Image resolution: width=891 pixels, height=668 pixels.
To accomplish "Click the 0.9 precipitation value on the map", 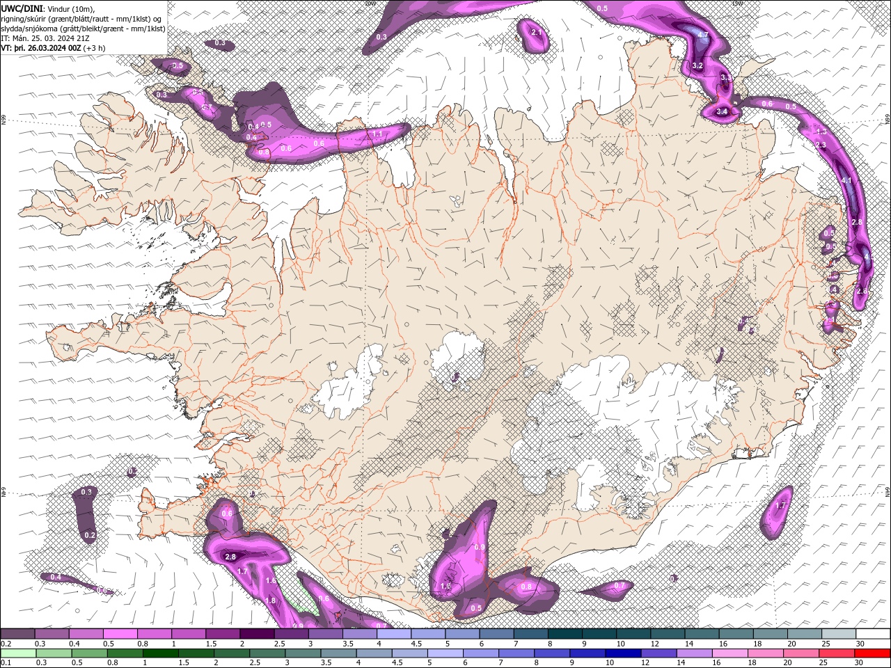I will pyautogui.click(x=479, y=547).
